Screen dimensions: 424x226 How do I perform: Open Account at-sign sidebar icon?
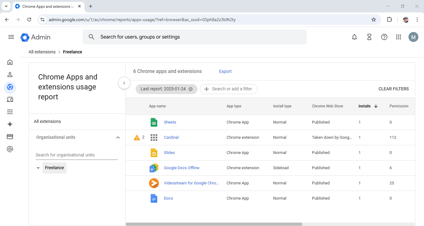click(10, 149)
